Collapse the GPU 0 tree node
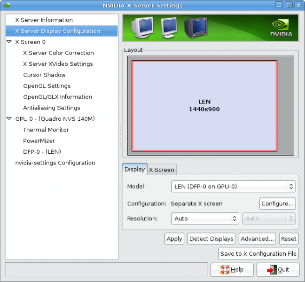The width and height of the screenshot is (305, 282). [x=9, y=118]
